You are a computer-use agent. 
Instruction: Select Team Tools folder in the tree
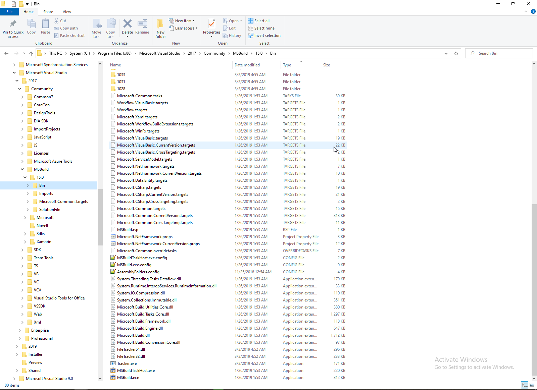[44, 258]
